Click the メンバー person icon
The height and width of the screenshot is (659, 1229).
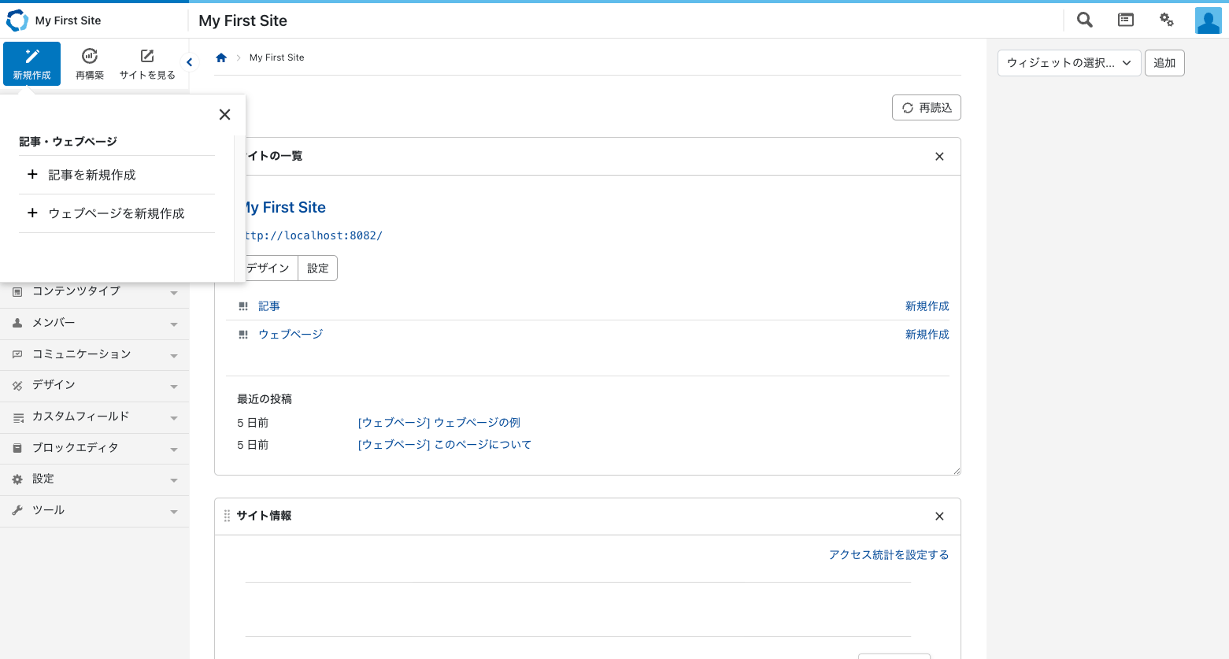pos(17,323)
